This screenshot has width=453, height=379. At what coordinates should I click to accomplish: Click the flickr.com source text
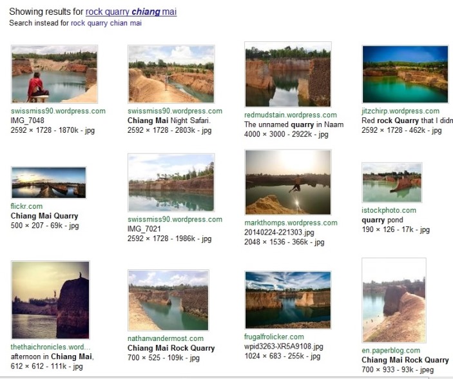(26, 206)
